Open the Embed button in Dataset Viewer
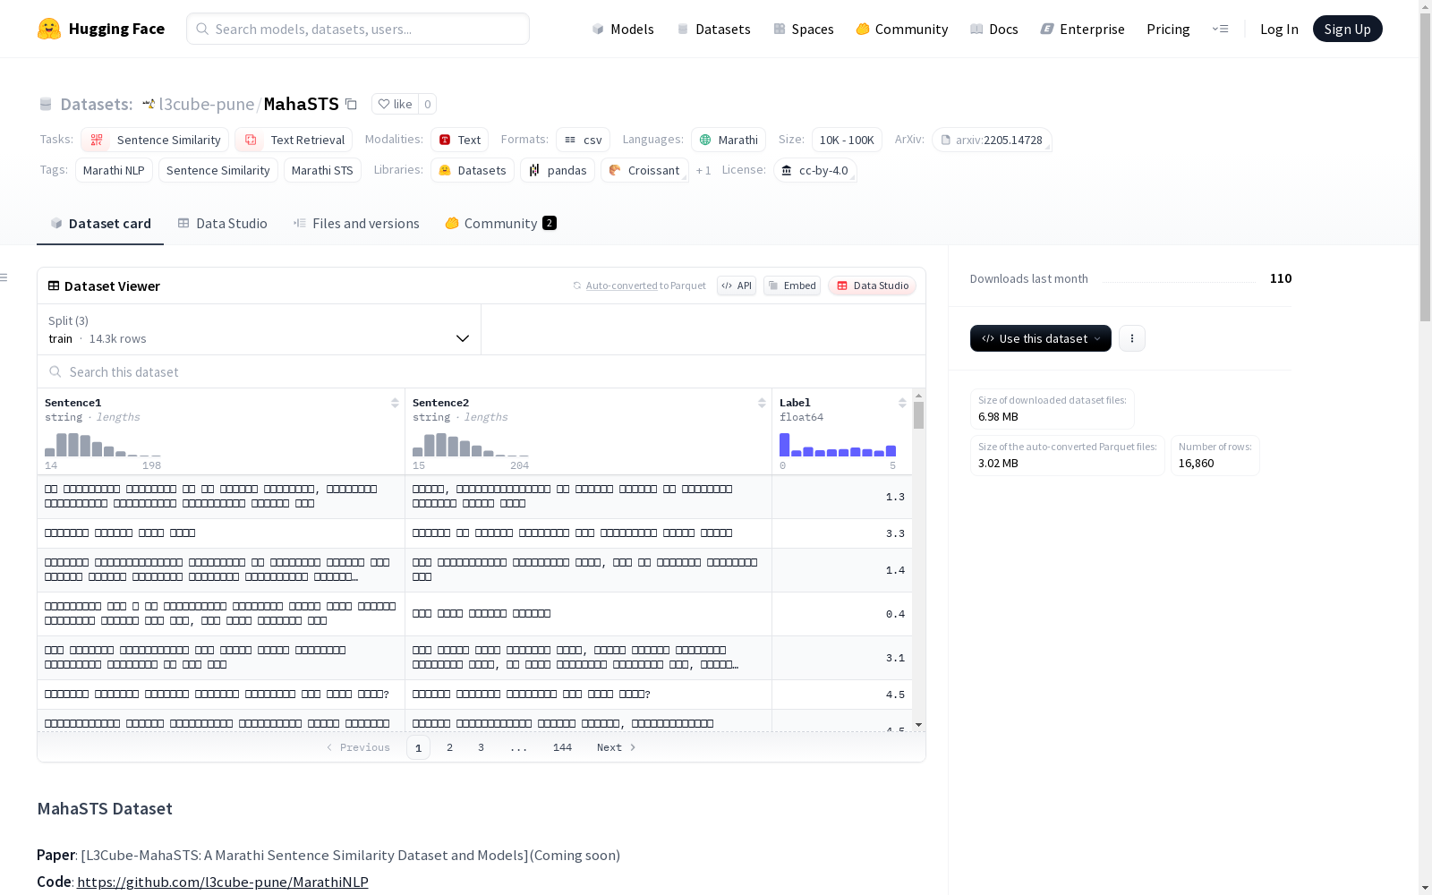 [792, 286]
